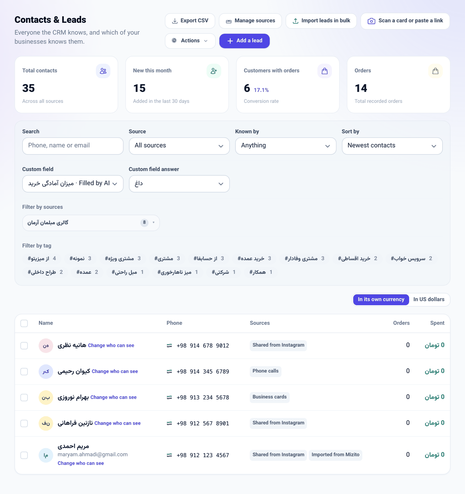Click the avatar of کیوان رحیمی

click(46, 372)
